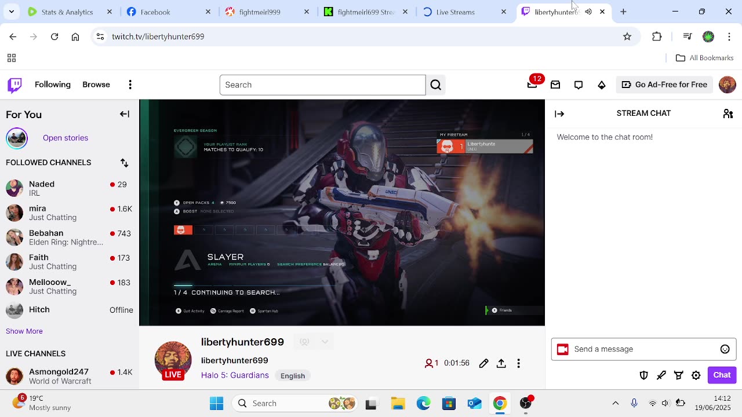Open the moderator shield icon

643,375
